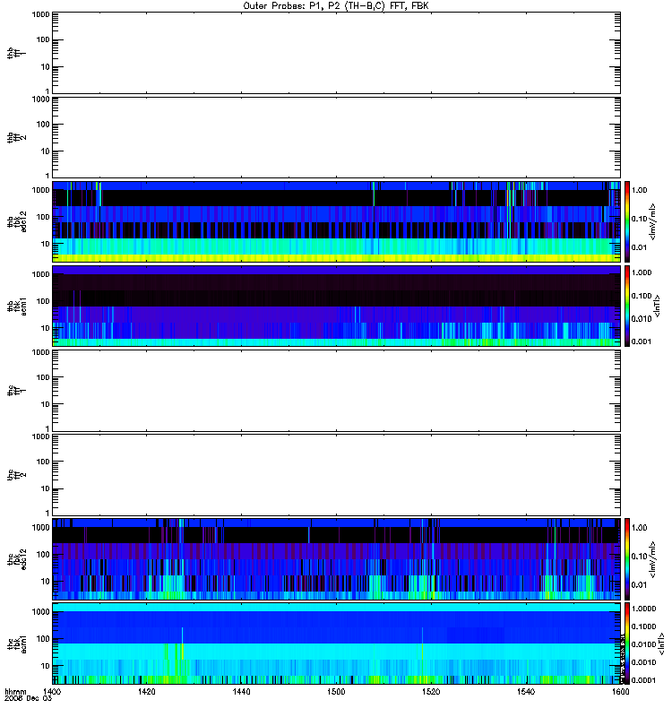The height and width of the screenshot is (717, 672).
Task: Click the empty thb fft 1 plot panel
Action: pos(336,53)
